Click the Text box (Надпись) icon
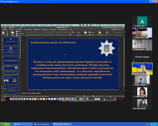This screenshot has height=126, width=158. (90, 35)
